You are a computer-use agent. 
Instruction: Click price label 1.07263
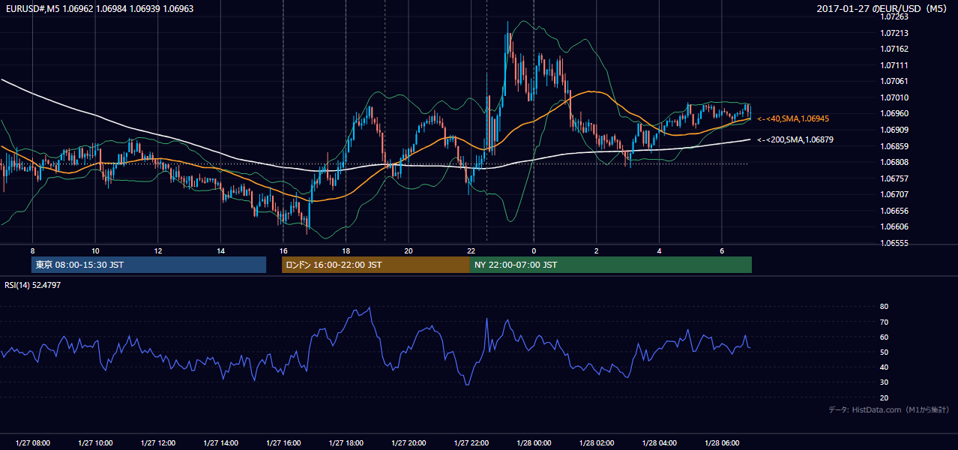[x=894, y=16]
